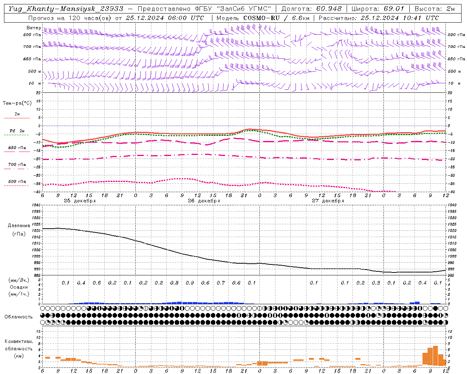Click the Широта: 69.01 value

click(378, 9)
